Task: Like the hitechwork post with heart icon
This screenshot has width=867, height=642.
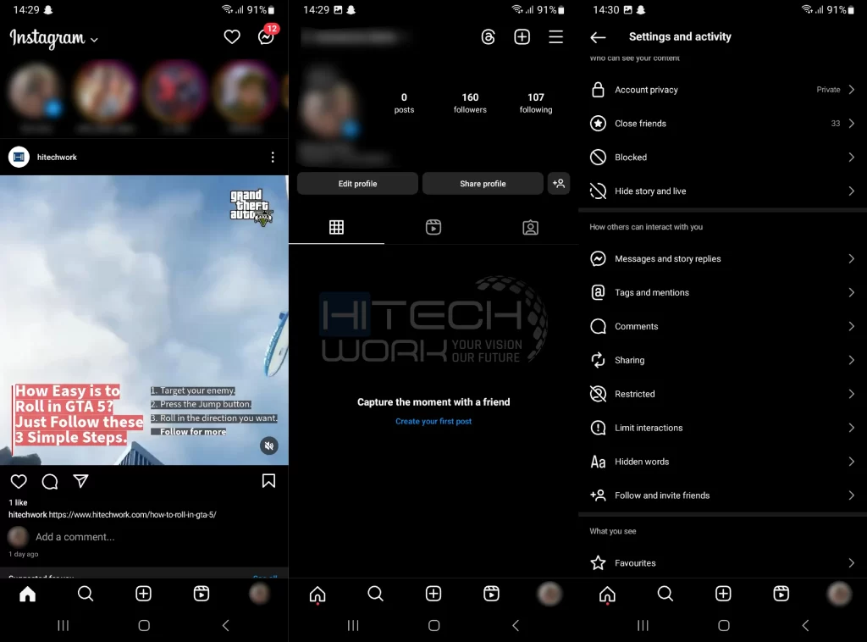Action: (19, 481)
